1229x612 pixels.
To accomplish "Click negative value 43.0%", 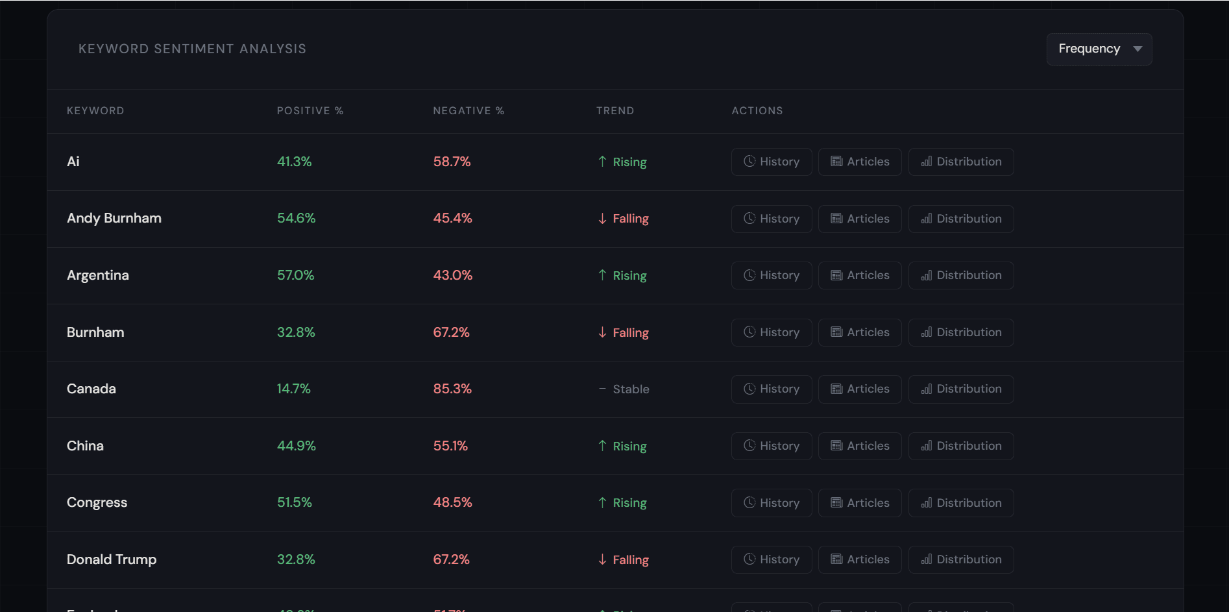I will pos(453,275).
